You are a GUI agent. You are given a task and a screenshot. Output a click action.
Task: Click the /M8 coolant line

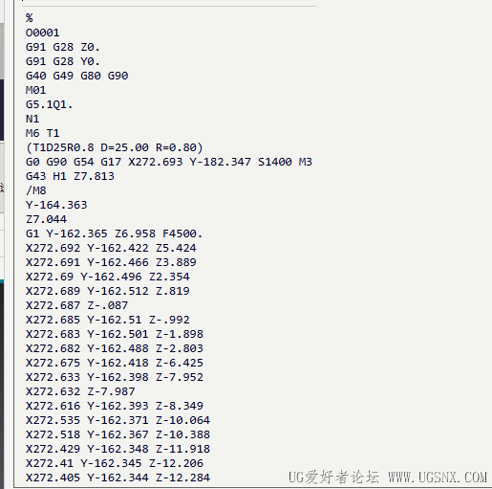tap(36, 190)
